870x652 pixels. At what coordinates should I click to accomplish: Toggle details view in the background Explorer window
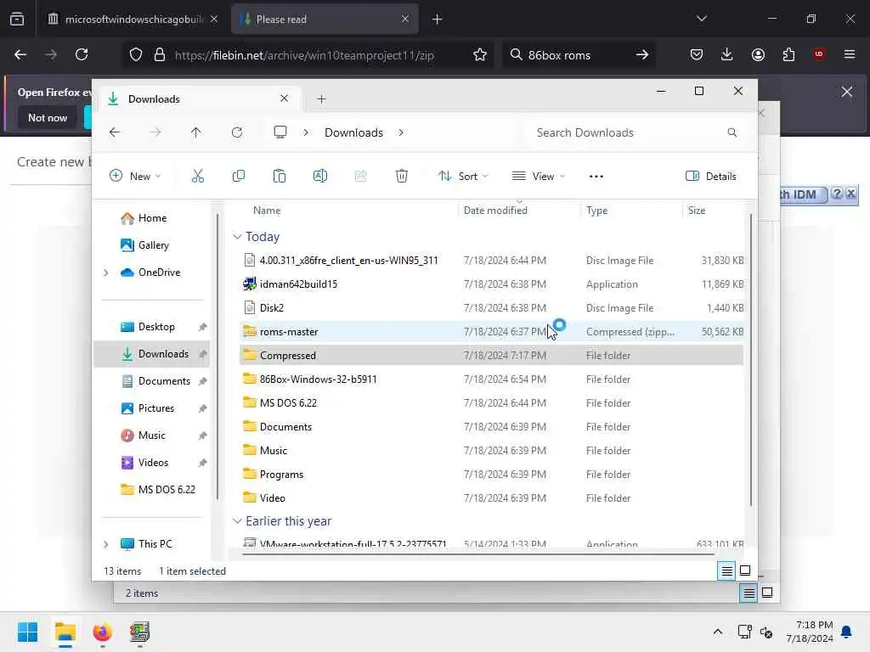tap(749, 593)
